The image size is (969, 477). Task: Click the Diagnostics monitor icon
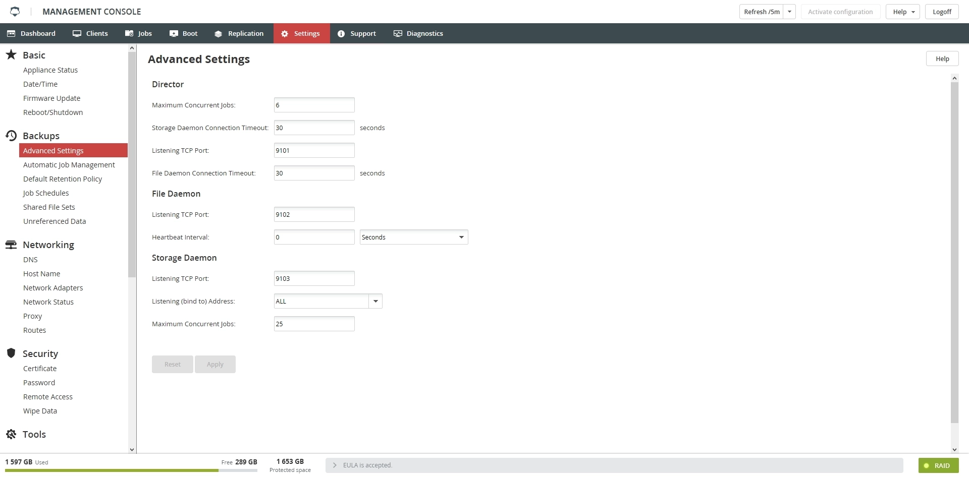[x=398, y=34]
